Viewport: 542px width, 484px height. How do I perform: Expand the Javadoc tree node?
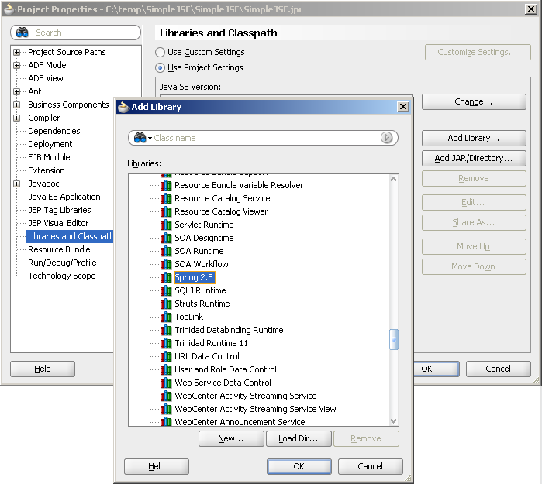tap(17, 184)
